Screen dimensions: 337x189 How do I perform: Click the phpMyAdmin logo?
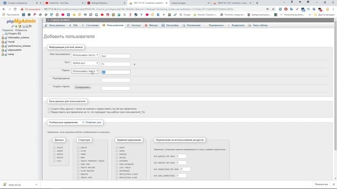[21, 21]
